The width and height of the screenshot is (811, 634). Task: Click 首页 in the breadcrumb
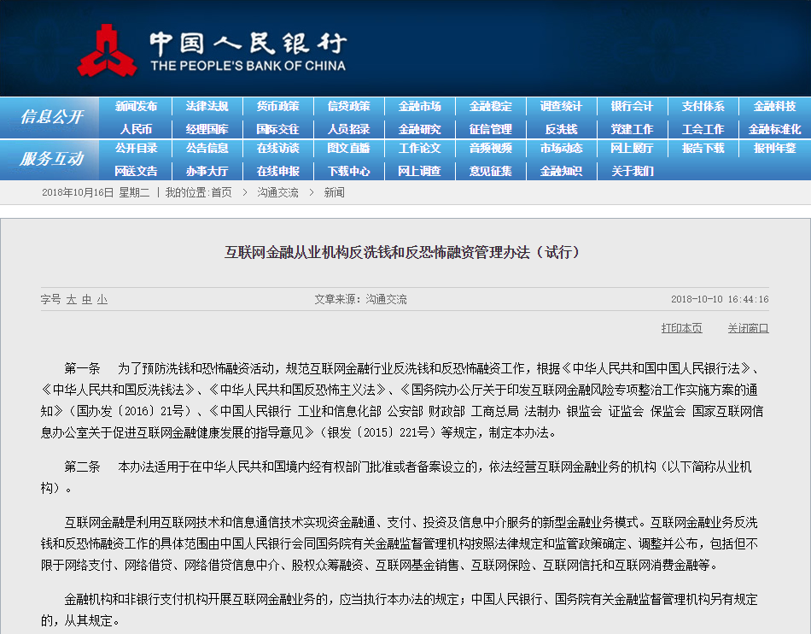click(221, 192)
